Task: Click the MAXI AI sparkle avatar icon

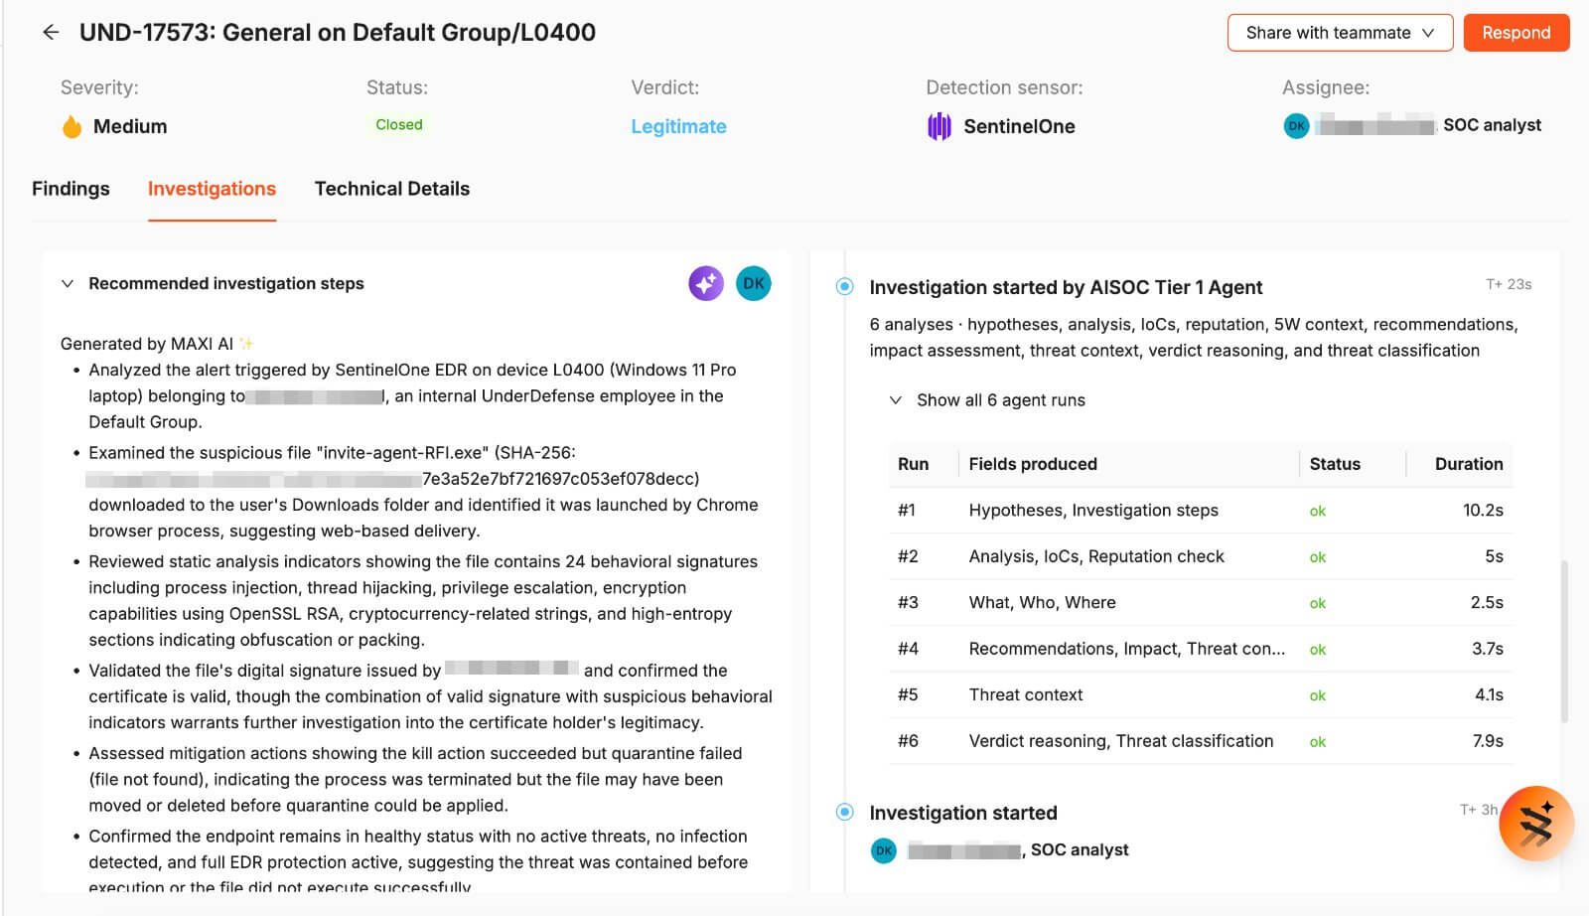Action: (706, 283)
